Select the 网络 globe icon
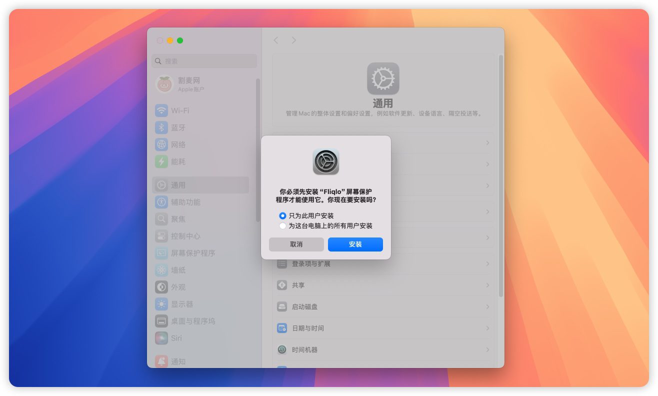The width and height of the screenshot is (658, 396). click(161, 144)
